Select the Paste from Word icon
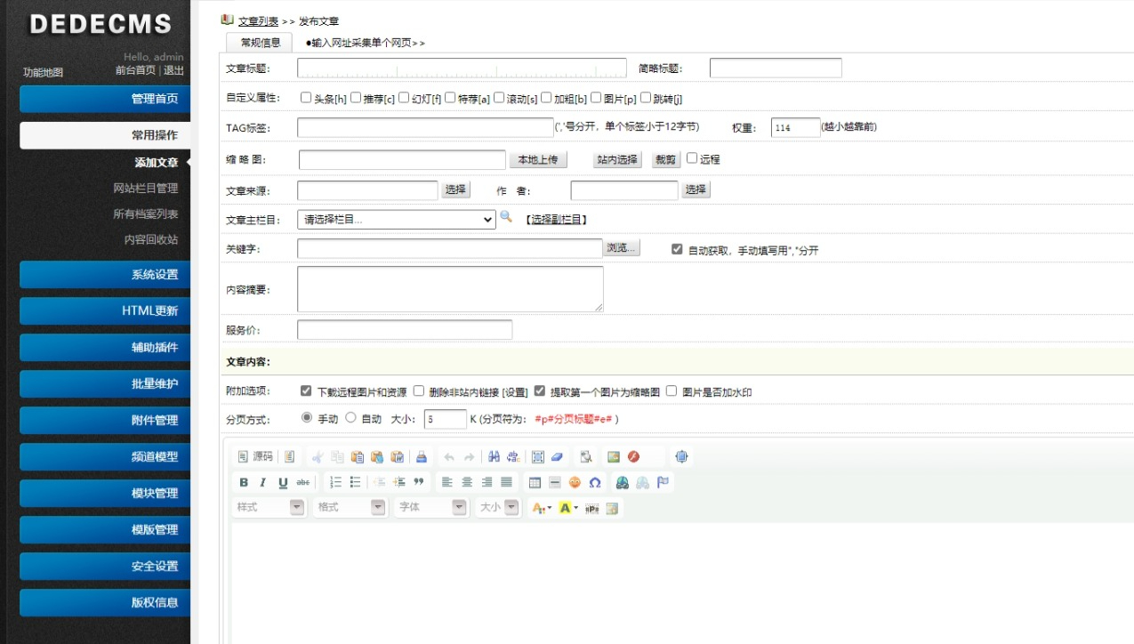 click(397, 456)
